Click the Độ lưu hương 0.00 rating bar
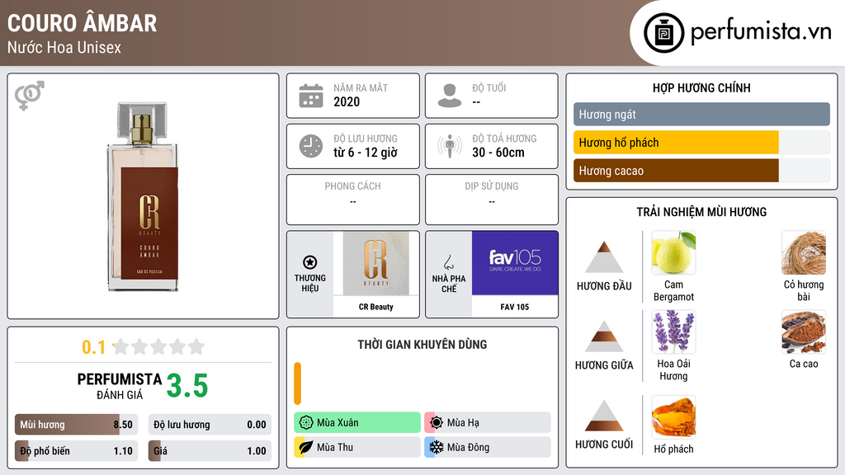The width and height of the screenshot is (845, 475). (210, 425)
